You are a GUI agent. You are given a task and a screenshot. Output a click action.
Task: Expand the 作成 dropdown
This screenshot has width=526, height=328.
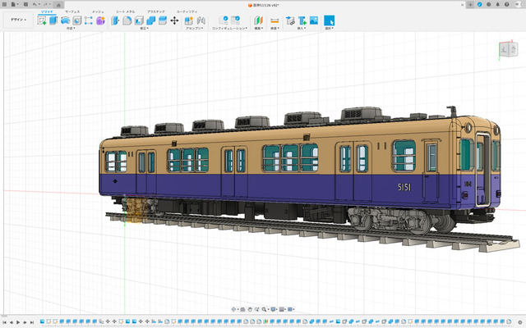tap(71, 29)
